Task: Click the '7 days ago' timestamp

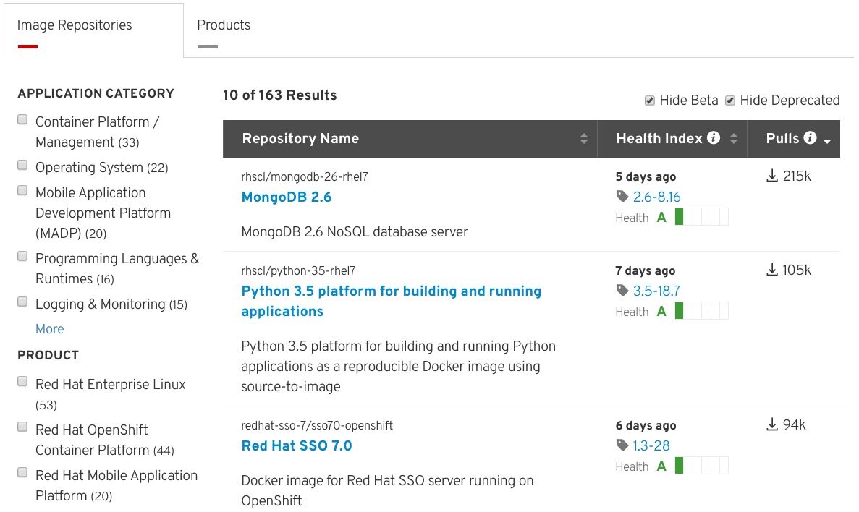Action: point(646,270)
